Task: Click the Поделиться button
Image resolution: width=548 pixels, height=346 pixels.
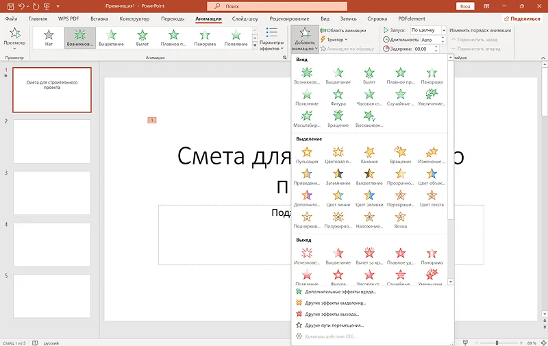Action: [x=522, y=19]
